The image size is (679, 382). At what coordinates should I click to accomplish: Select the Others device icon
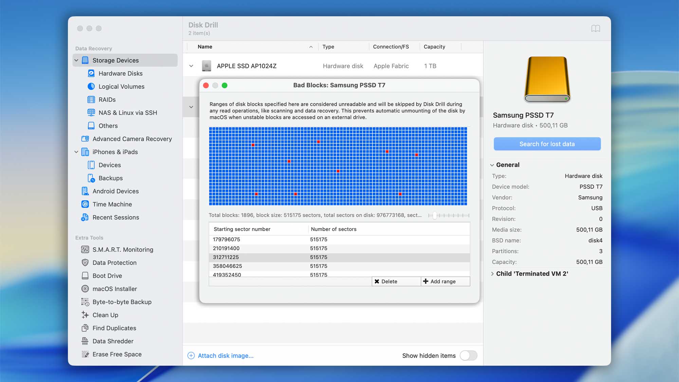pos(91,126)
